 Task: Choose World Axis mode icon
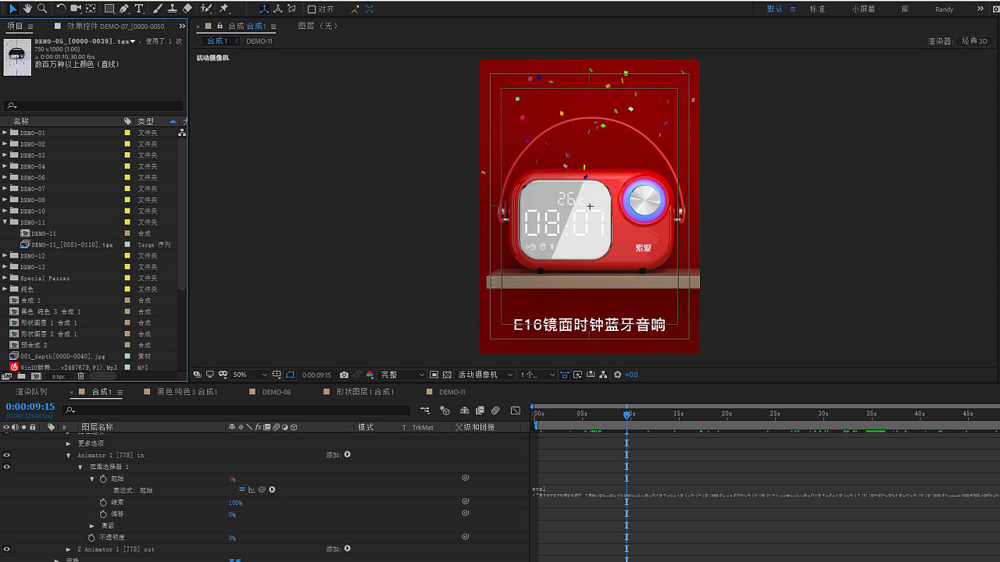pos(277,9)
